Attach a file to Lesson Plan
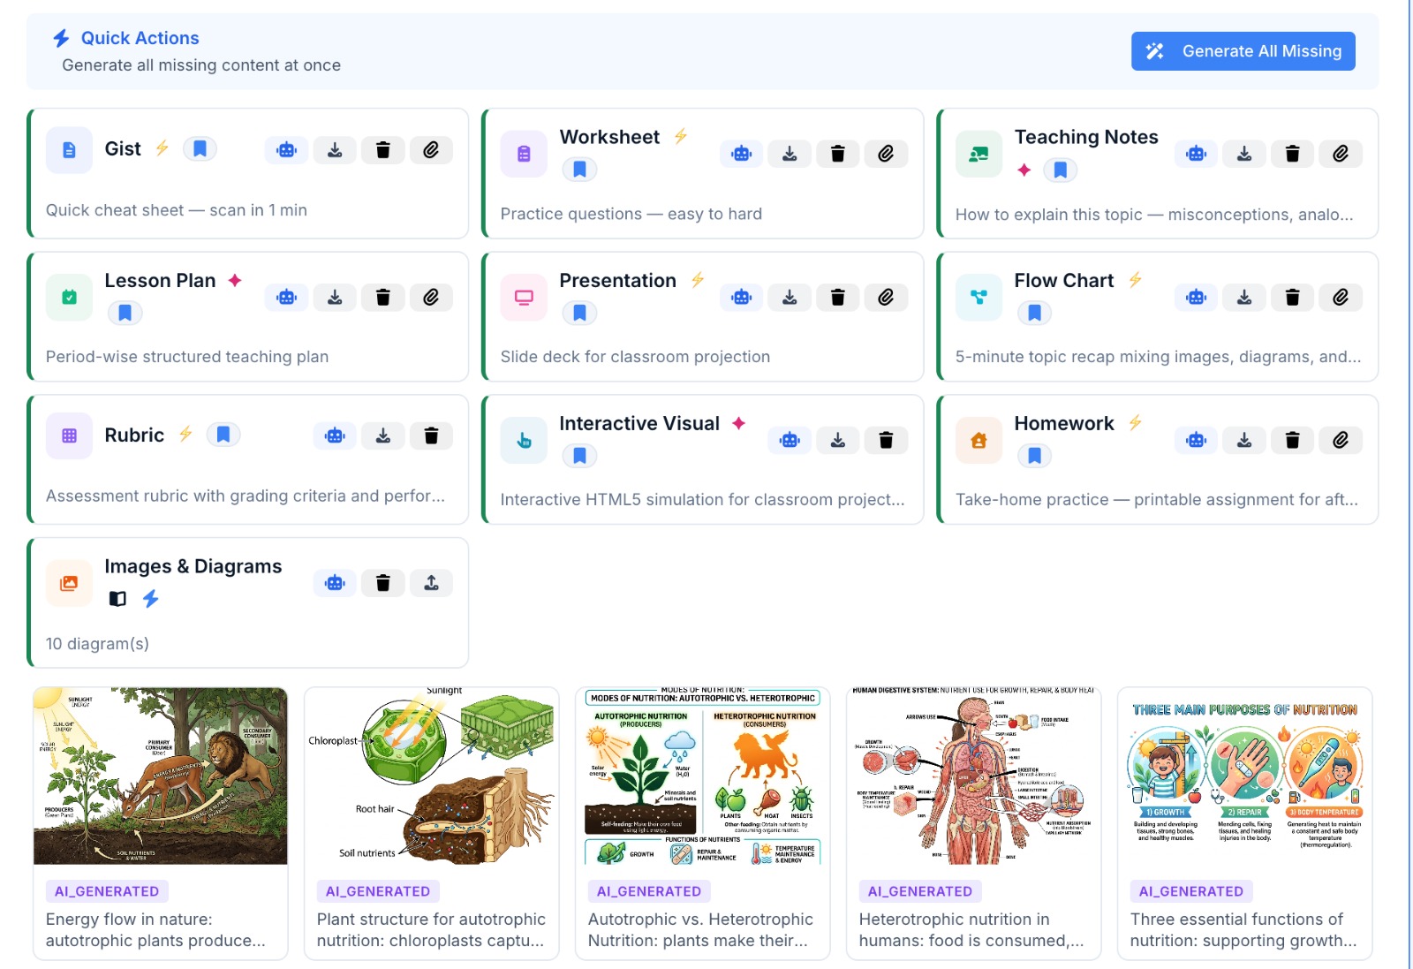The height and width of the screenshot is (969, 1413). coord(431,297)
